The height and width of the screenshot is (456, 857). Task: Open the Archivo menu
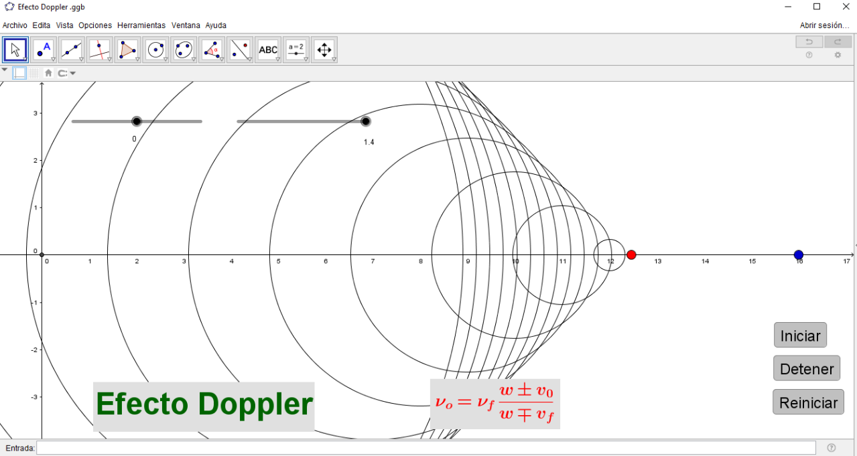point(15,25)
